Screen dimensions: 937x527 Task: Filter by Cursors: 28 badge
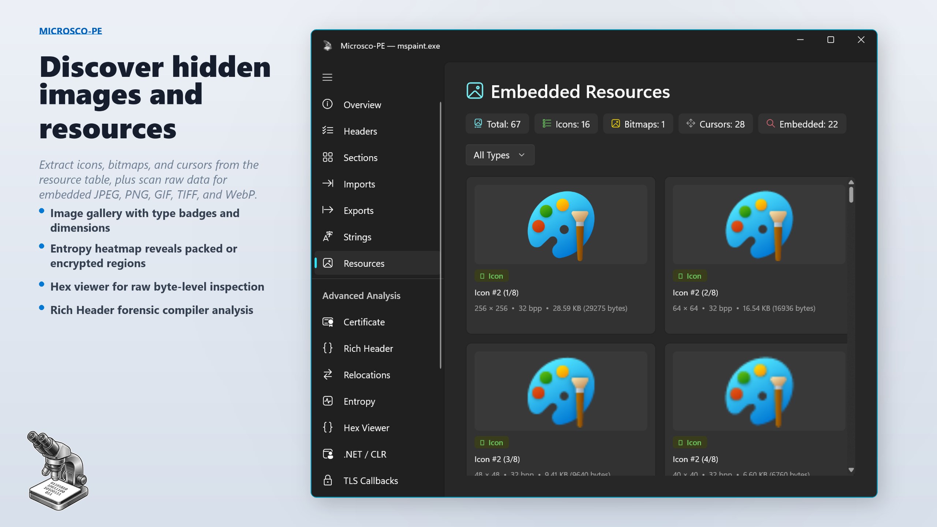pos(715,124)
